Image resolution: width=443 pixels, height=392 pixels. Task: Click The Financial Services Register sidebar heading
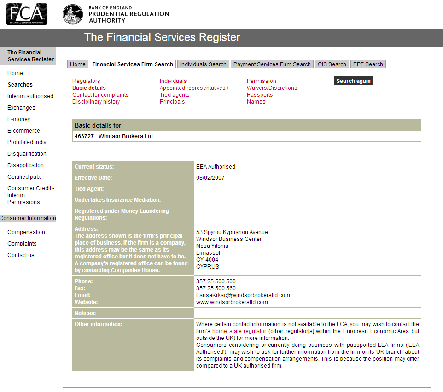28,56
